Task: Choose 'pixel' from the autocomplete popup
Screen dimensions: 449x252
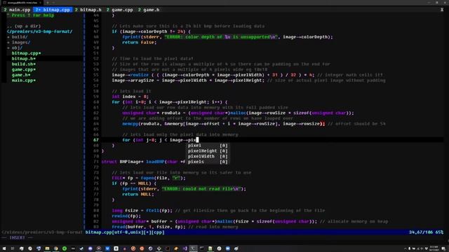Action: [208, 146]
